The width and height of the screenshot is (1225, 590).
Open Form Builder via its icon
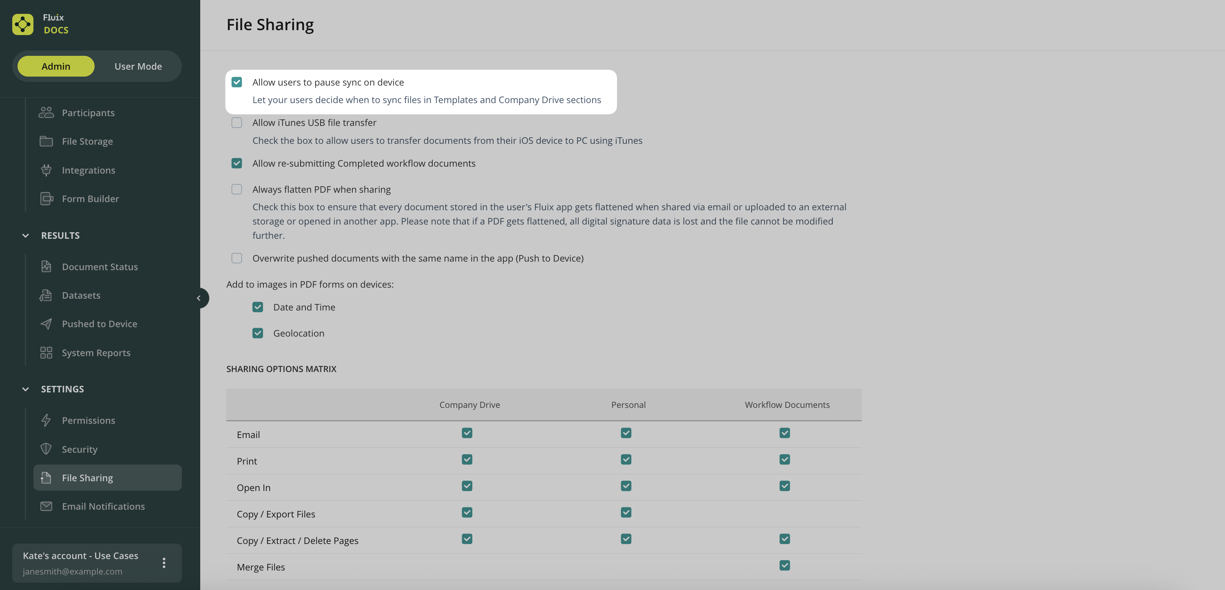point(46,198)
